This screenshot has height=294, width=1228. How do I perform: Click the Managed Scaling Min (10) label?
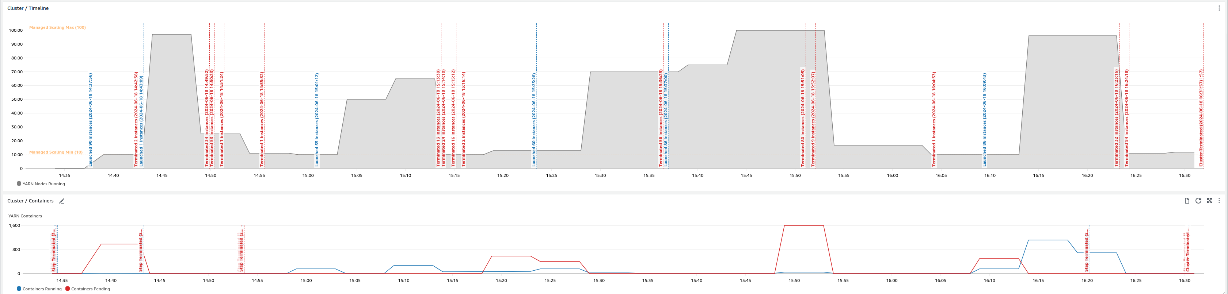point(56,152)
